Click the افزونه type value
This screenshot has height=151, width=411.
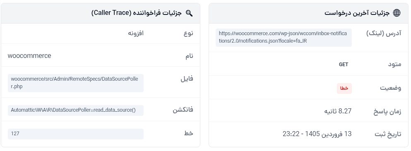click(136, 33)
